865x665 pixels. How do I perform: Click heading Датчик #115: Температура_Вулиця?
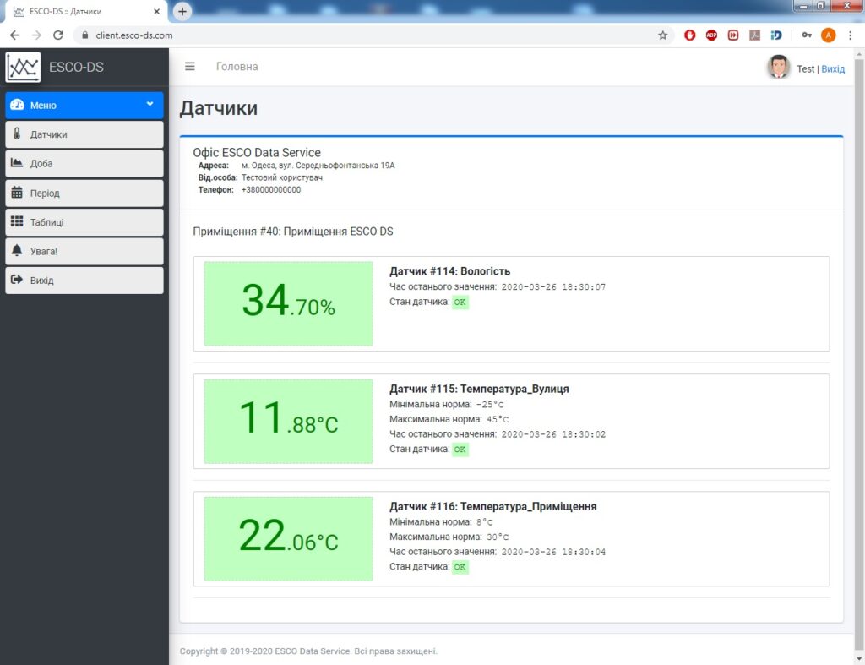click(x=479, y=389)
